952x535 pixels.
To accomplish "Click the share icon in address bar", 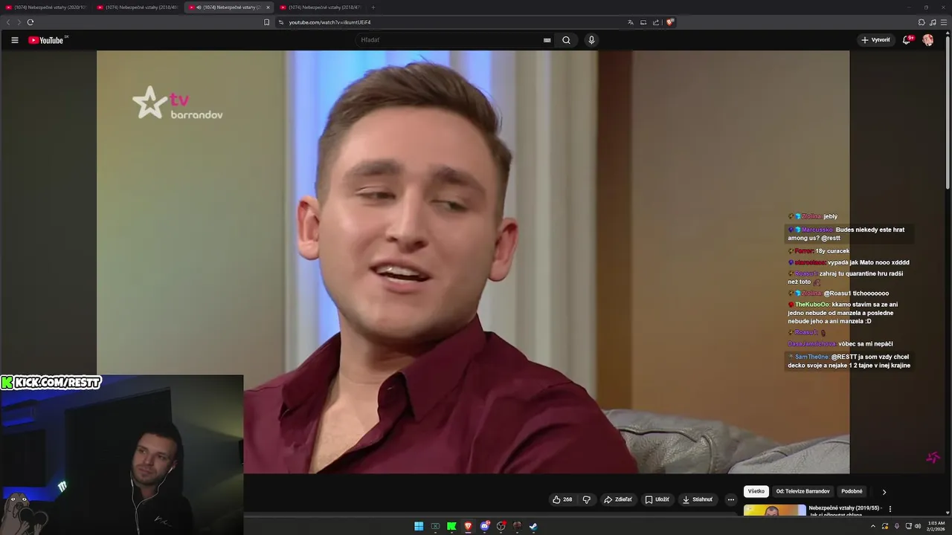I will tap(655, 22).
